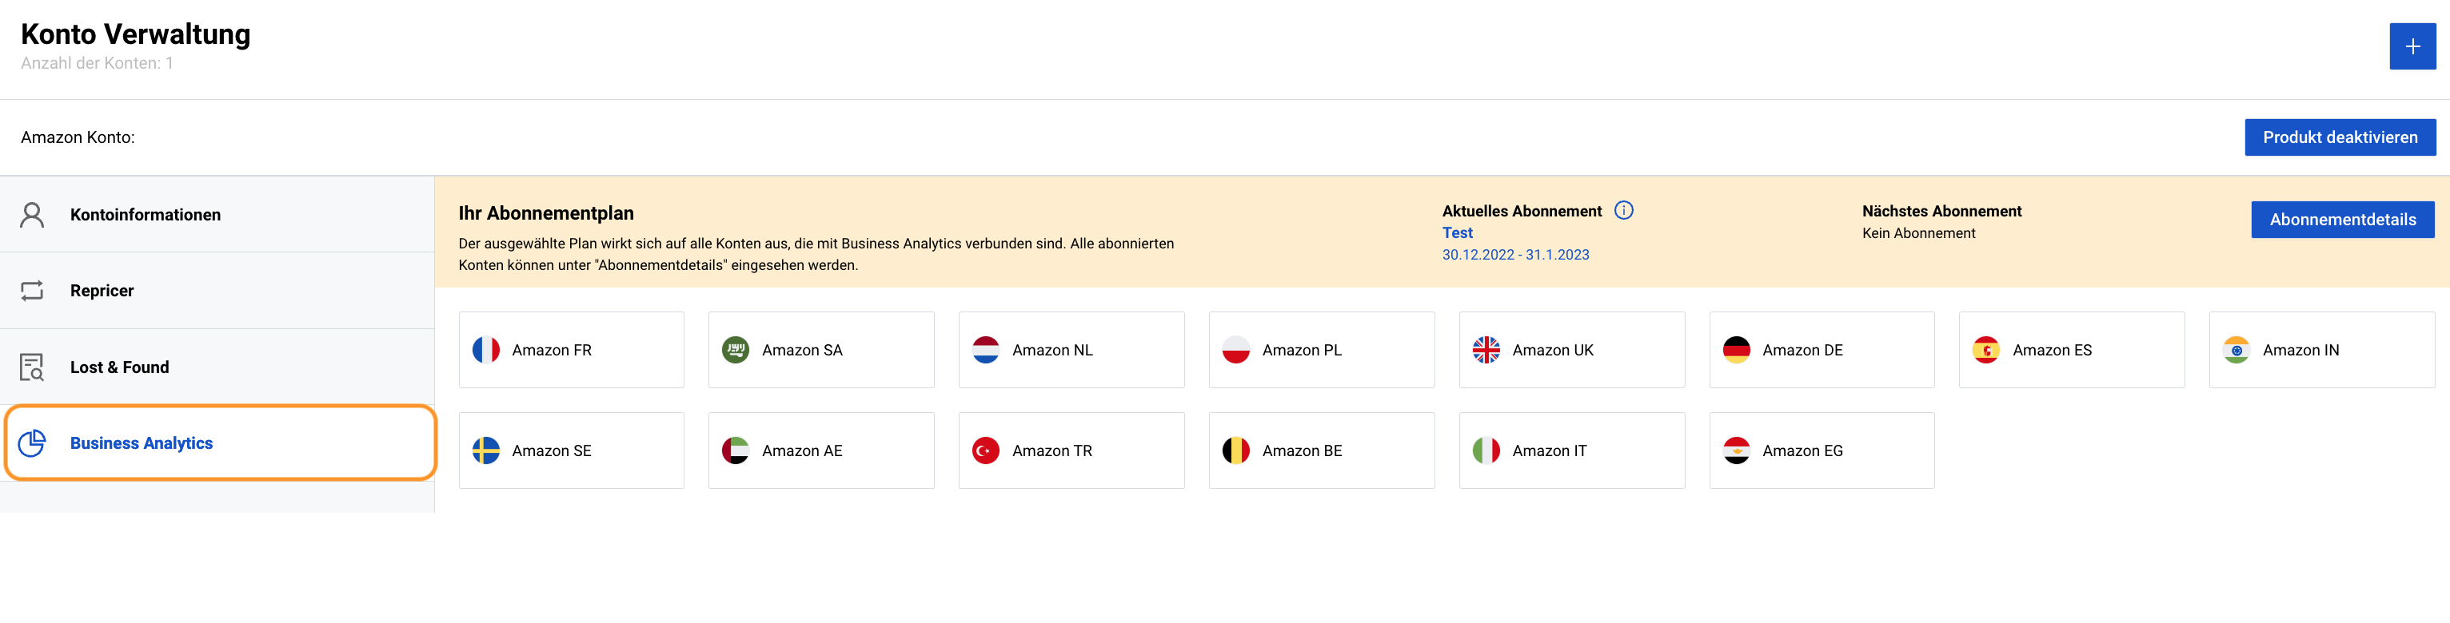Click the Repricer arrows icon

(32, 291)
